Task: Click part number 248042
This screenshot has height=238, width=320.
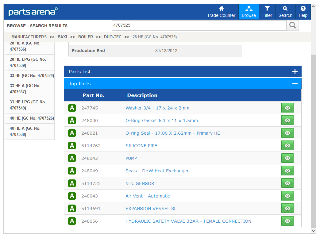Action: point(90,158)
